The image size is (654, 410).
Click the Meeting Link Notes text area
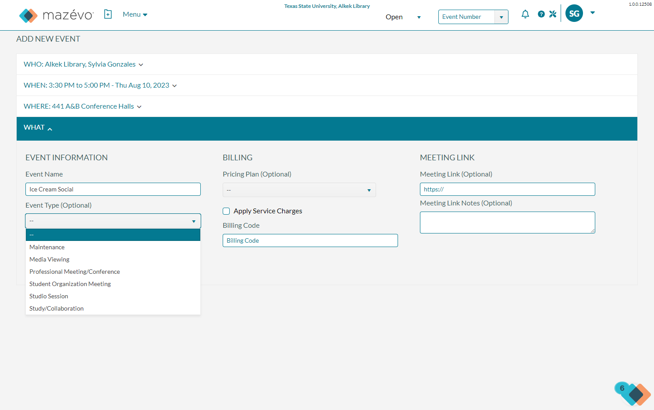coord(508,223)
